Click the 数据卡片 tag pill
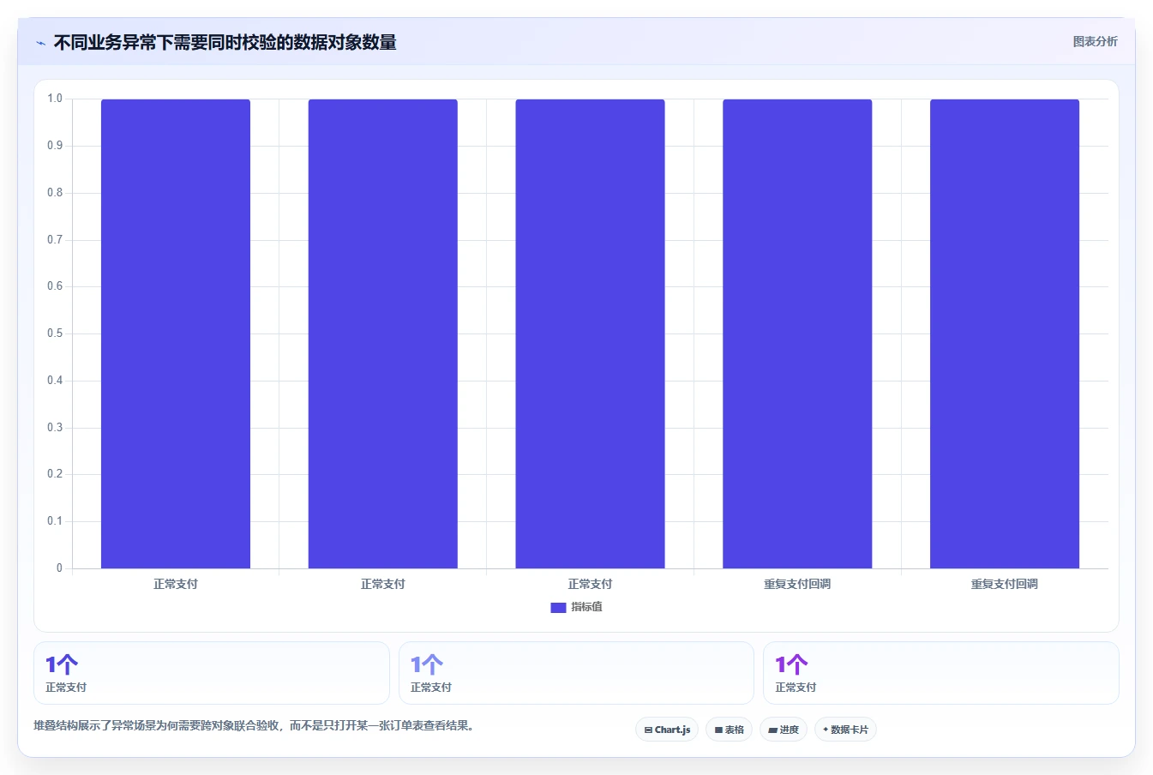Image resolution: width=1153 pixels, height=775 pixels. point(845,730)
